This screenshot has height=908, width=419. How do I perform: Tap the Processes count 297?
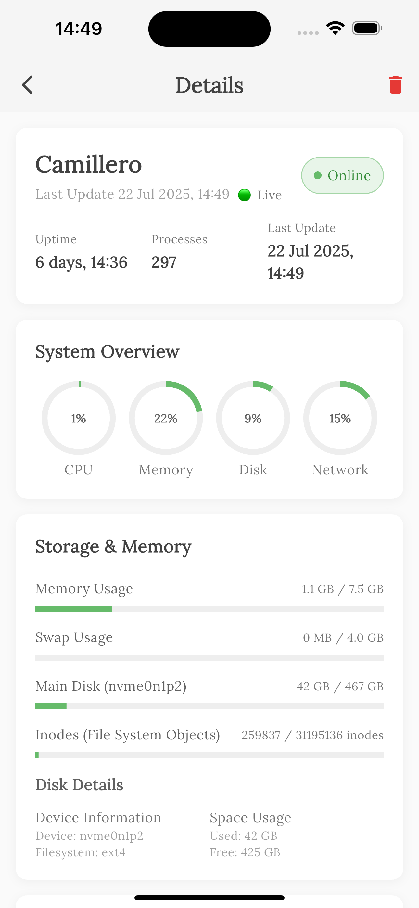point(164,262)
